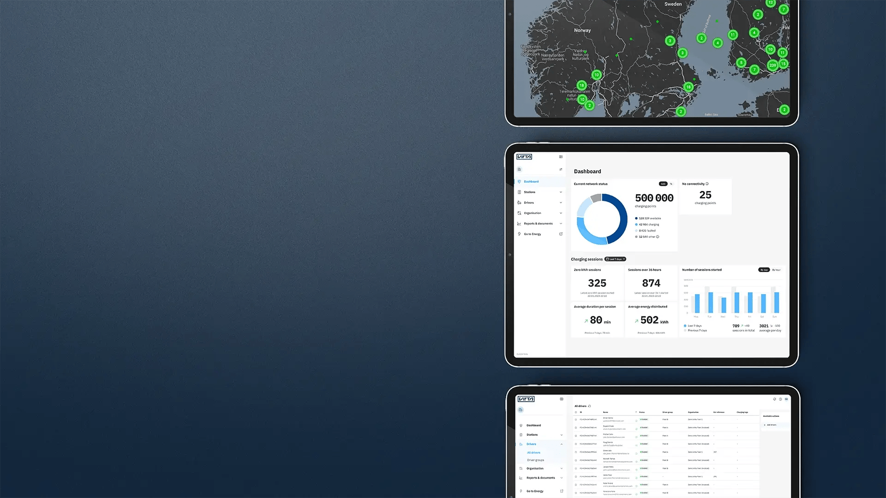Click info icon beside No connectivity
The image size is (886, 498).
click(707, 184)
